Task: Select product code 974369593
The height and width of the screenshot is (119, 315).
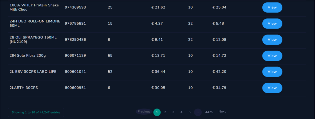Action: point(75,7)
